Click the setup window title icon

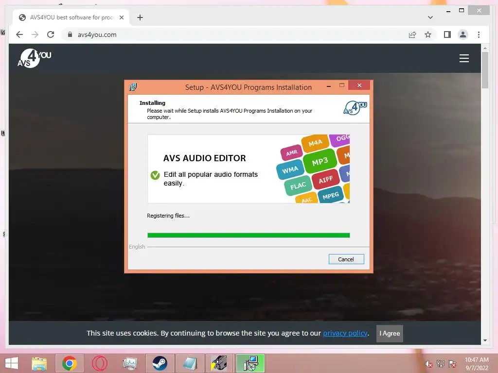click(133, 87)
